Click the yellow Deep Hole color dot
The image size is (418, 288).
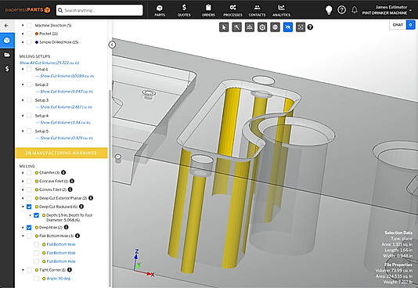[x=37, y=228]
